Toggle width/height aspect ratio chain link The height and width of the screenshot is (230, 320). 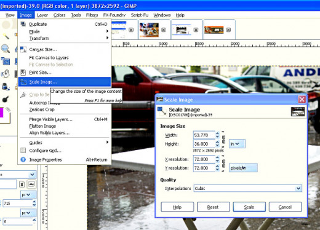tap(223, 140)
